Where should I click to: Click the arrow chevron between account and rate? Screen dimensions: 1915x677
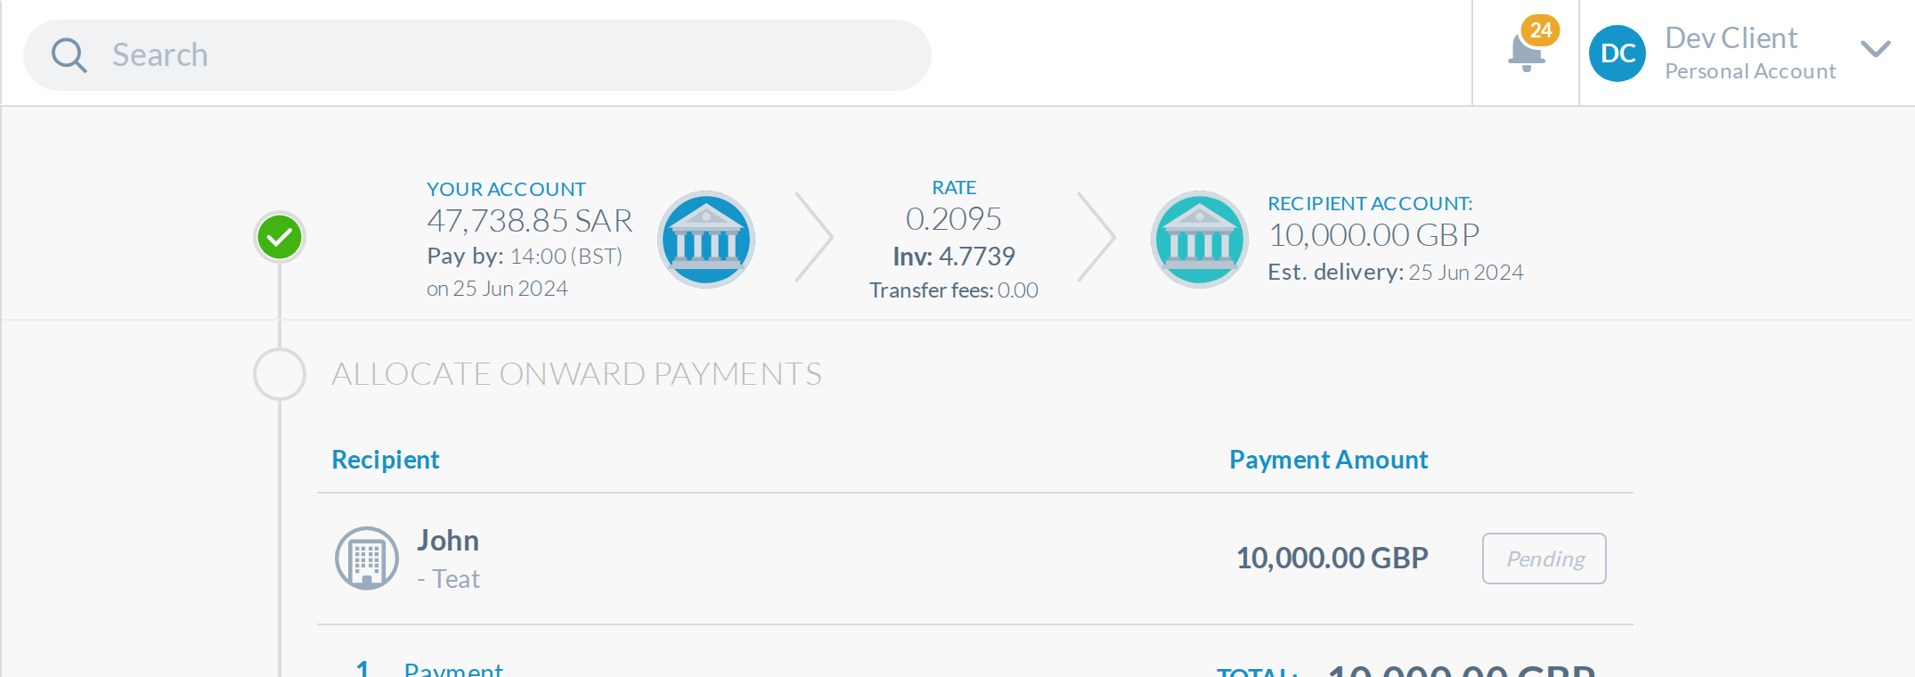tap(813, 238)
